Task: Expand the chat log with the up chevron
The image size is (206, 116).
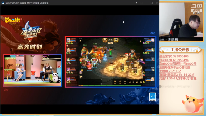Action: click(101, 80)
